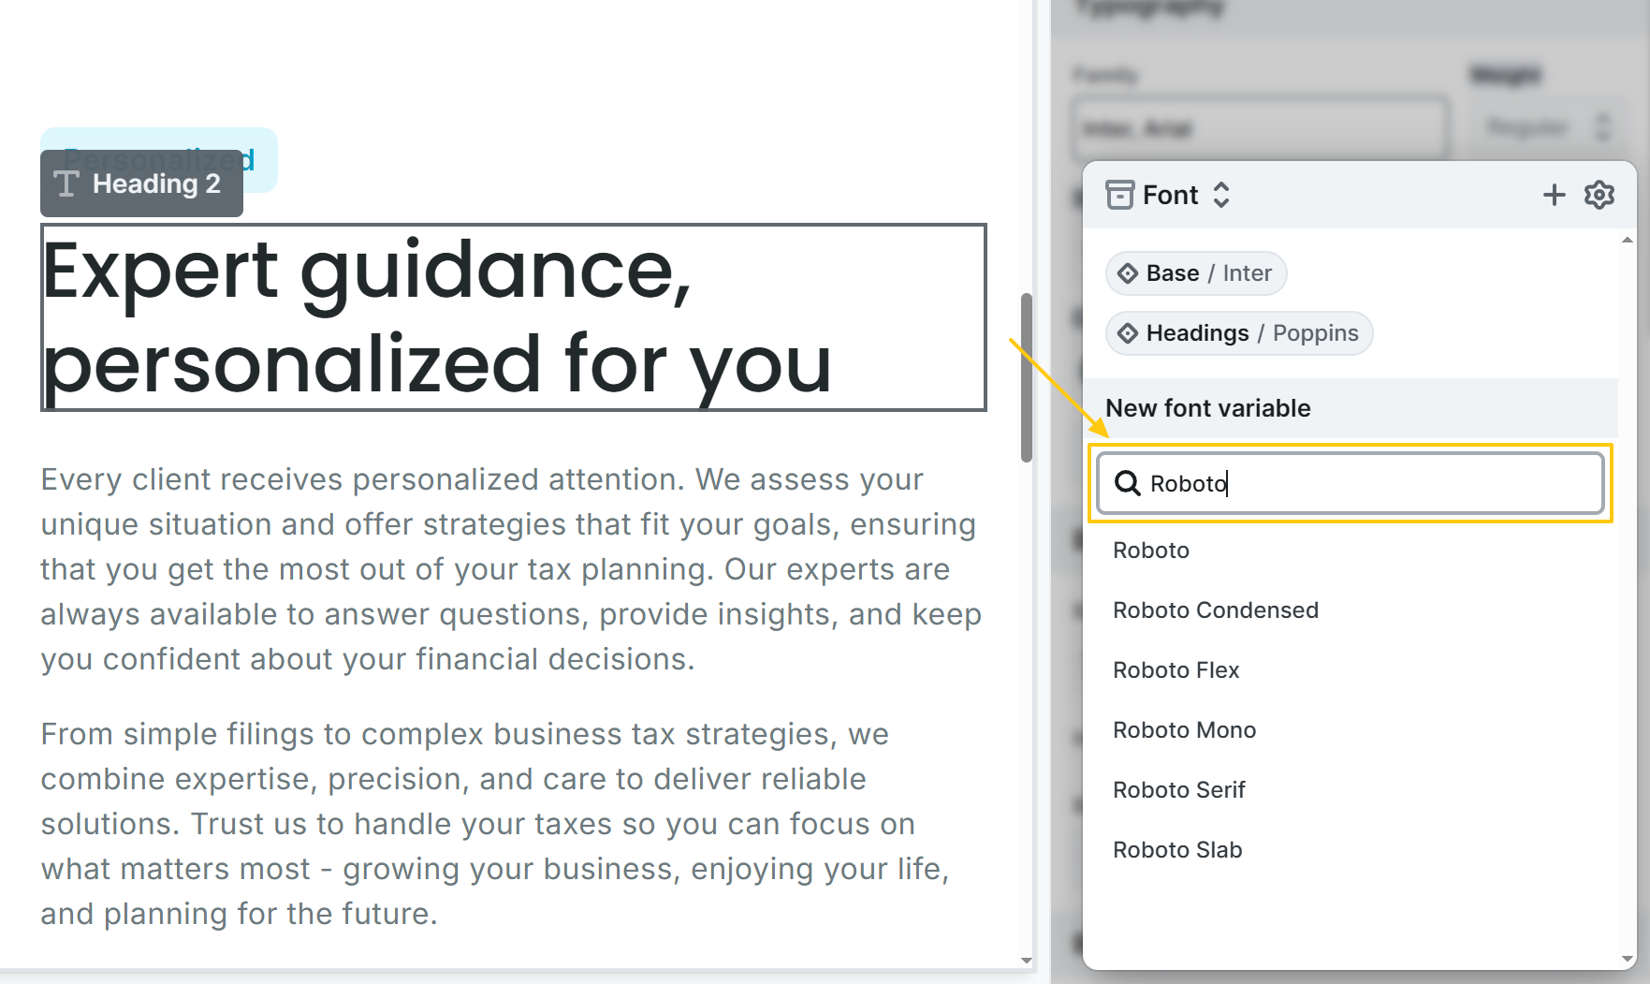Viewport: 1650px width, 984px height.
Task: Select Roboto Slab in the list
Action: click(x=1177, y=850)
